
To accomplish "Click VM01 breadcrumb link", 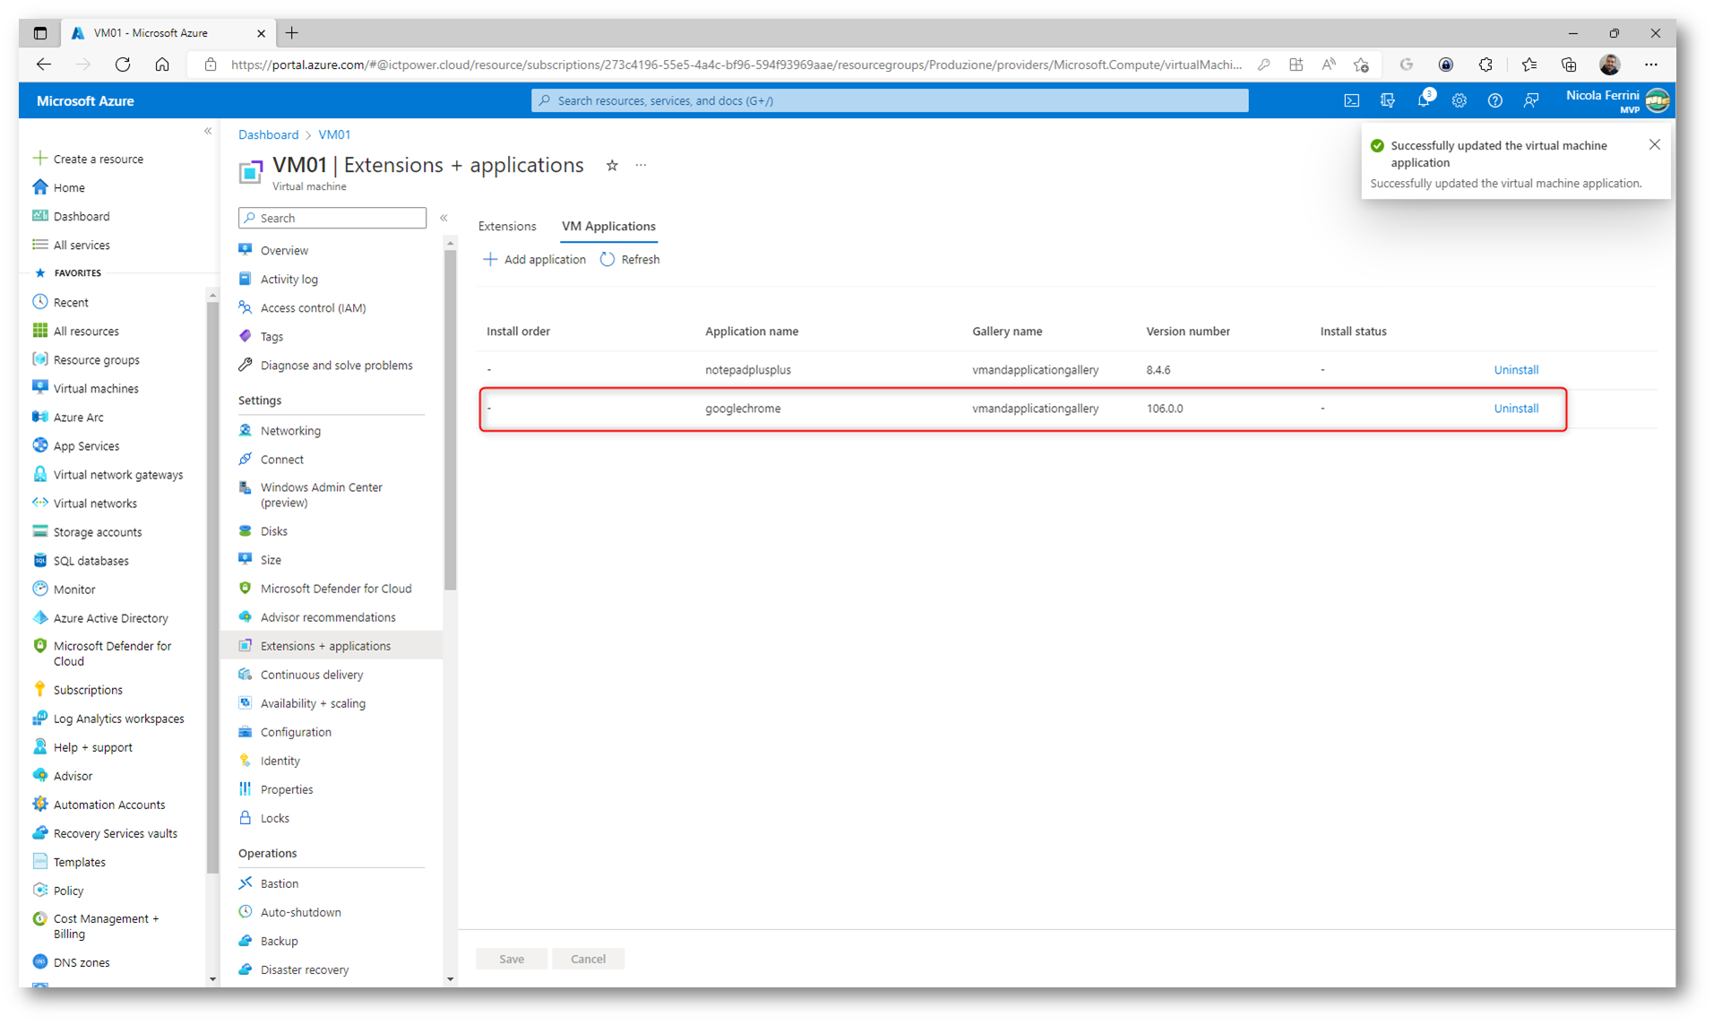I will pyautogui.click(x=334, y=134).
